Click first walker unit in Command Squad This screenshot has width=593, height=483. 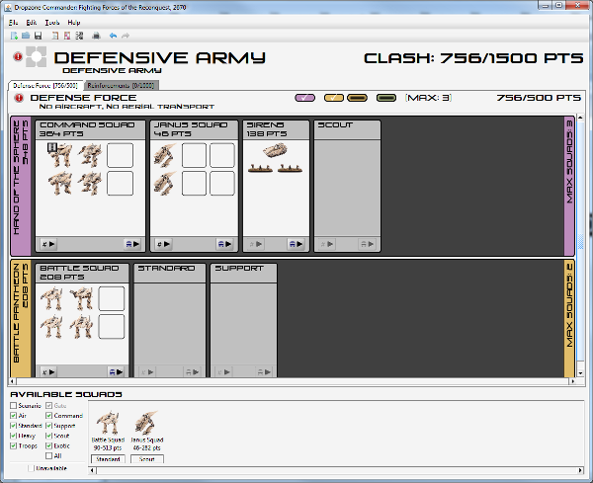tap(60, 154)
